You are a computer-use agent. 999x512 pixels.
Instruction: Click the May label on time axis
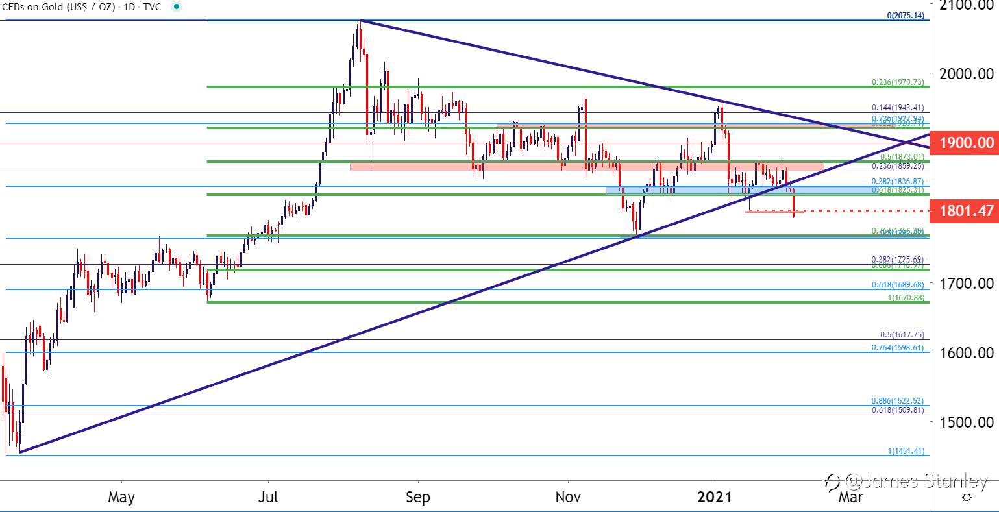point(121,497)
